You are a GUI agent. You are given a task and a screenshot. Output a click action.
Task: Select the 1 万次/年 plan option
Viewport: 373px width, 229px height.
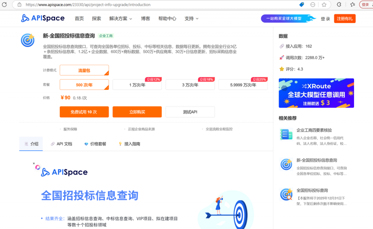[137, 84]
